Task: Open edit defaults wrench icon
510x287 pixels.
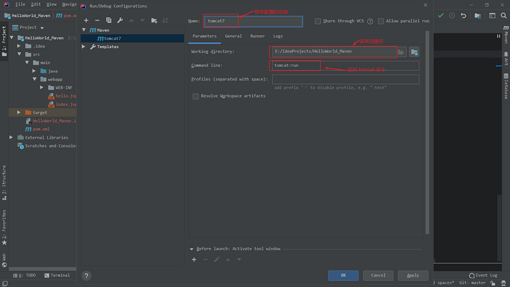Action: click(119, 20)
